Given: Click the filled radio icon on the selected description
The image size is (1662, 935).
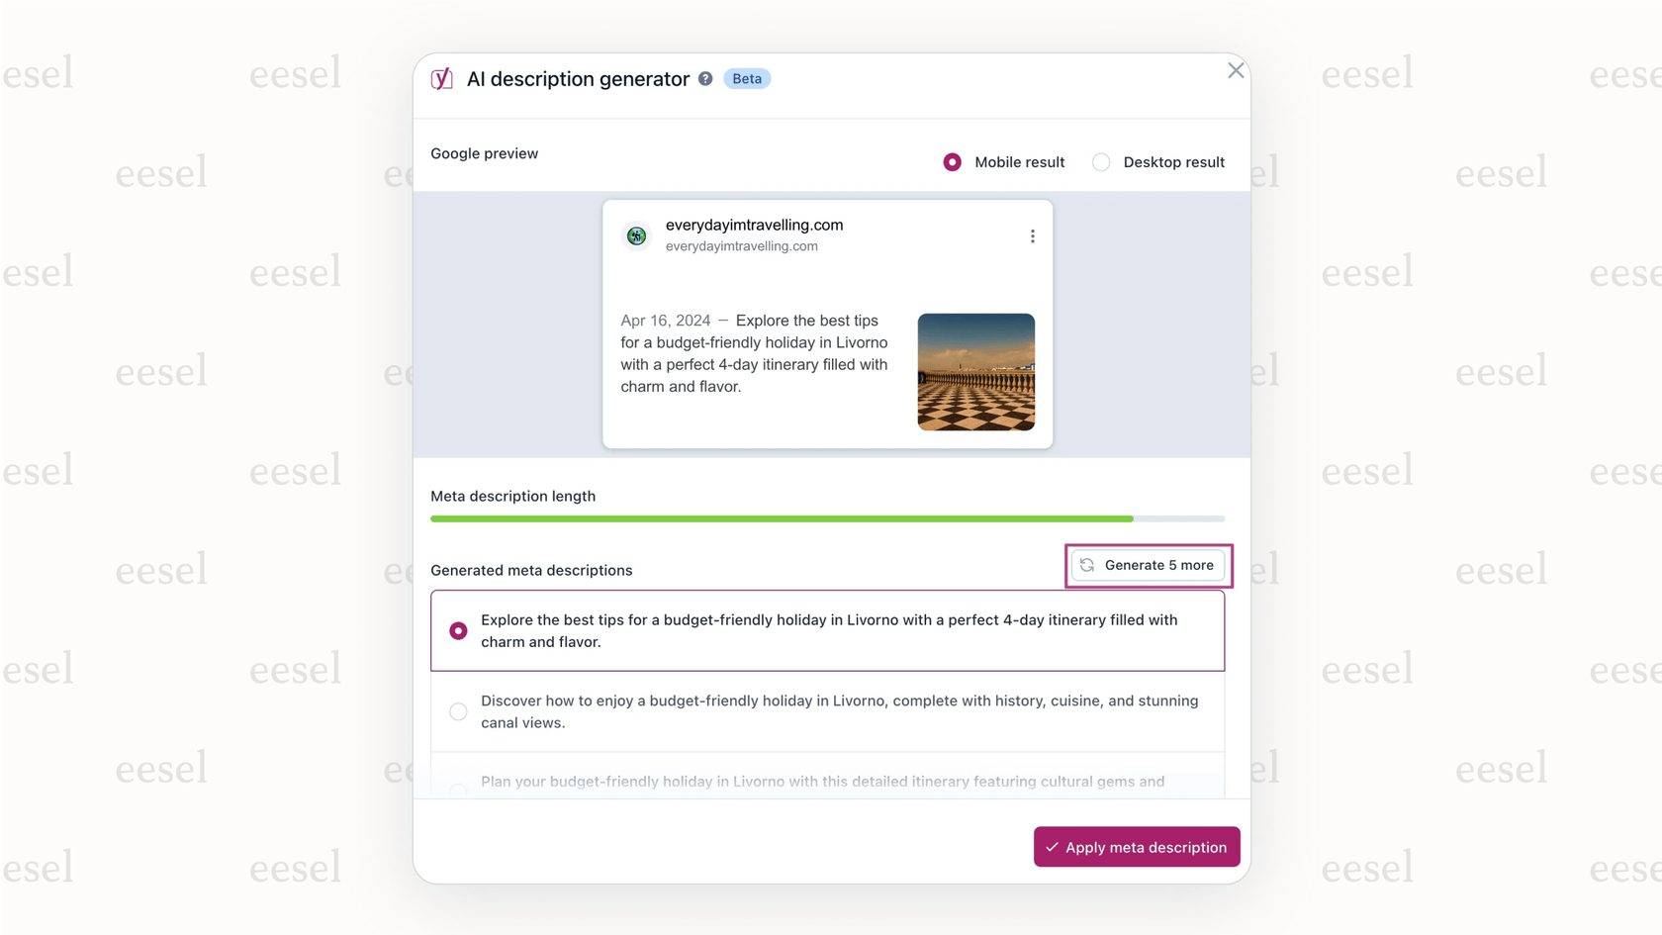Looking at the screenshot, I should [458, 630].
